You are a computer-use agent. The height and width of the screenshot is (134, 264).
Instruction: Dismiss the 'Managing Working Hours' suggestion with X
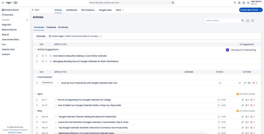coord(46,61)
